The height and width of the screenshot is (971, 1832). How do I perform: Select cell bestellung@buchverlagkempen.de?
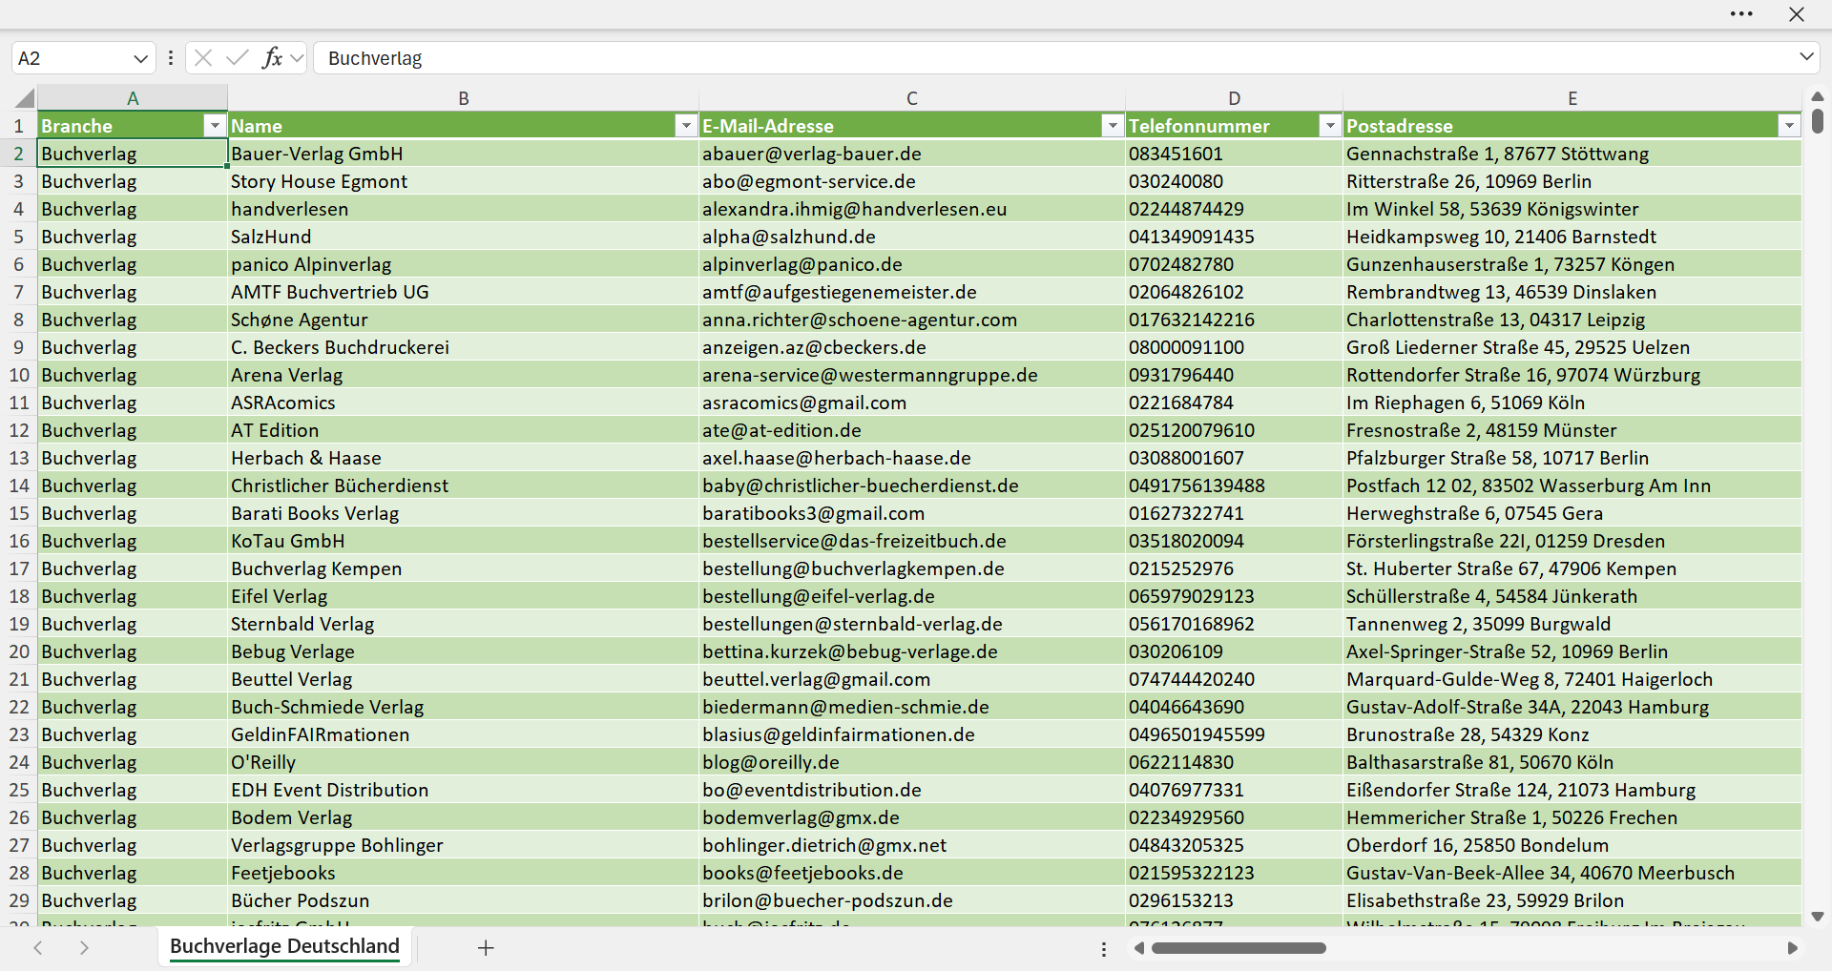click(912, 568)
